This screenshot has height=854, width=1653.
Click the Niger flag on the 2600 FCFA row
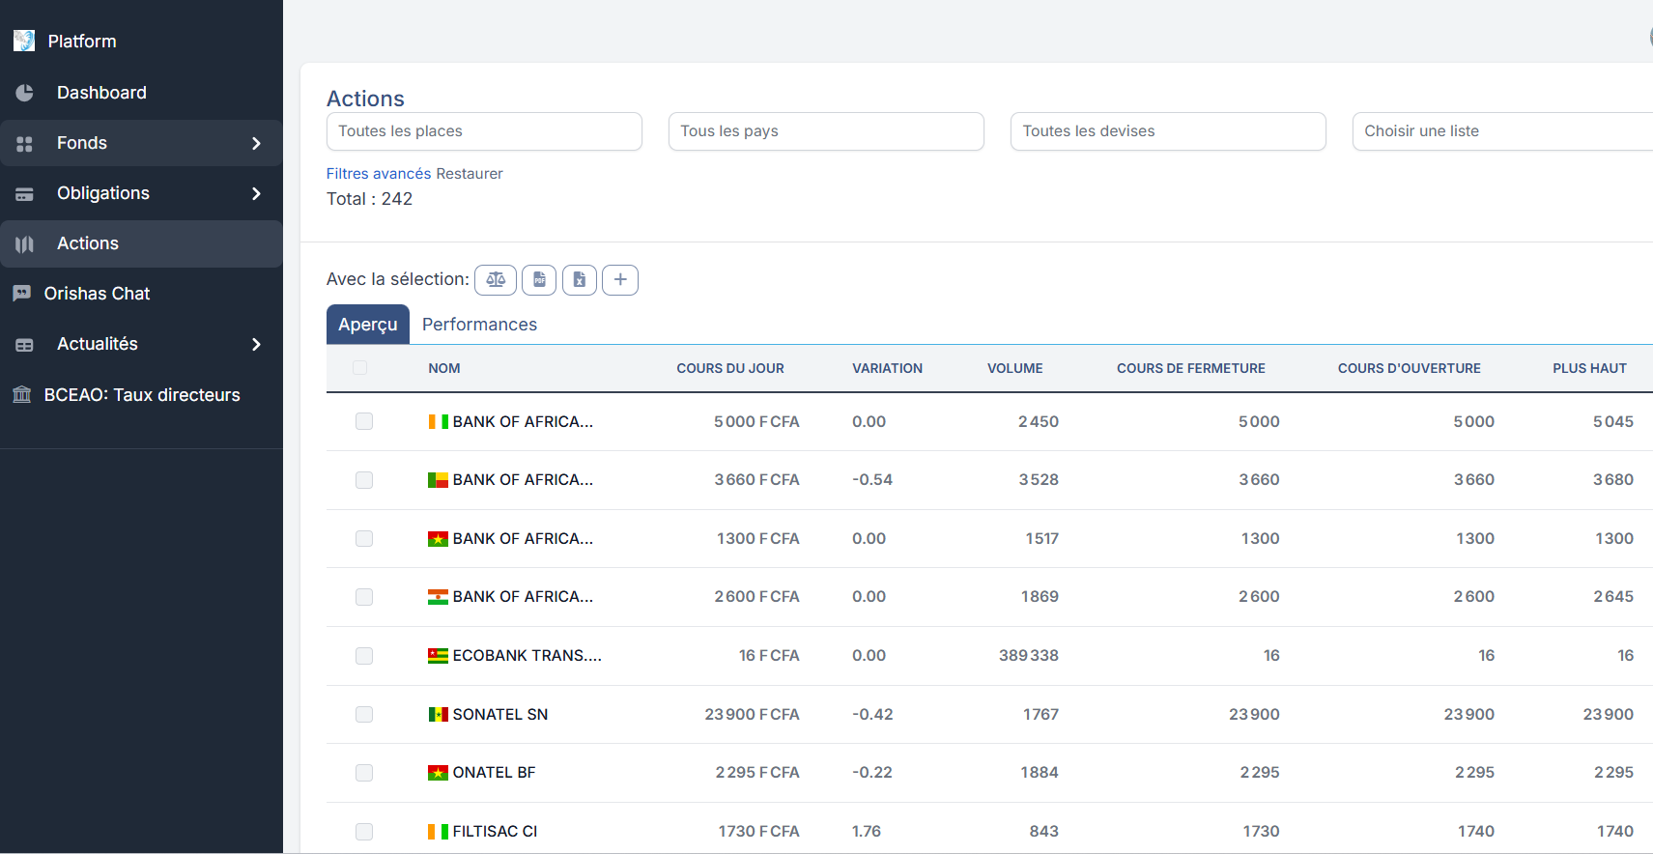click(x=439, y=597)
